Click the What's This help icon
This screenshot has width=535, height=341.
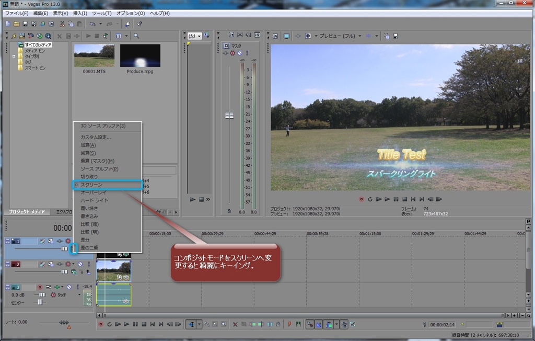tap(139, 24)
